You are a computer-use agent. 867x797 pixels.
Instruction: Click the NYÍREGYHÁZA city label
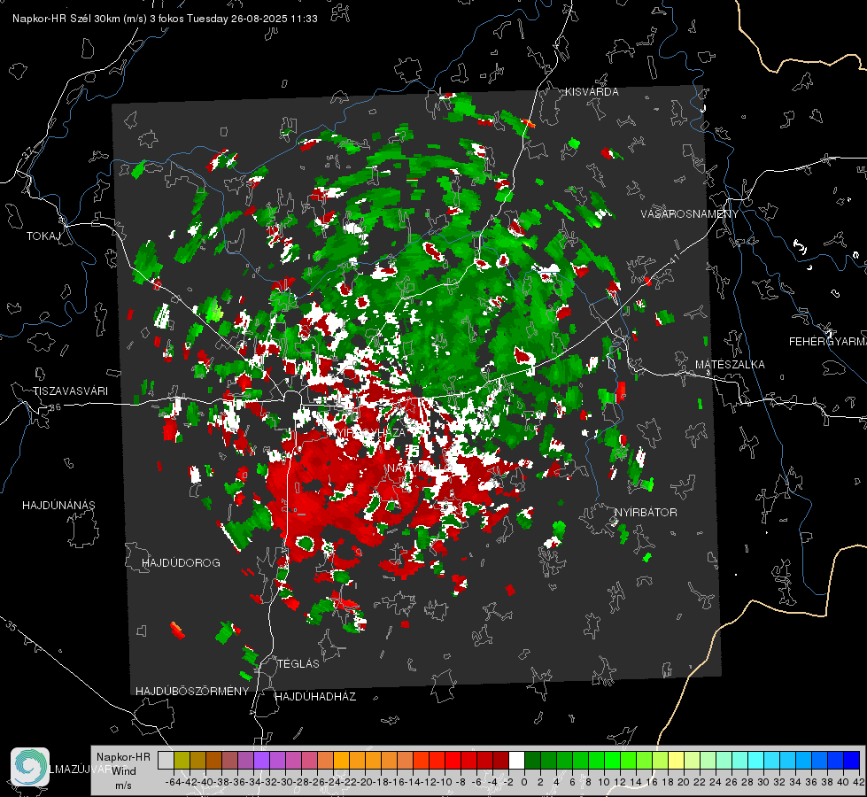click(369, 432)
